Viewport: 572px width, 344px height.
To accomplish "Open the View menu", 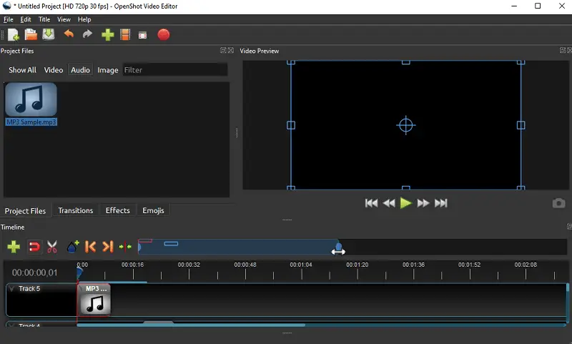I will pyautogui.click(x=64, y=19).
